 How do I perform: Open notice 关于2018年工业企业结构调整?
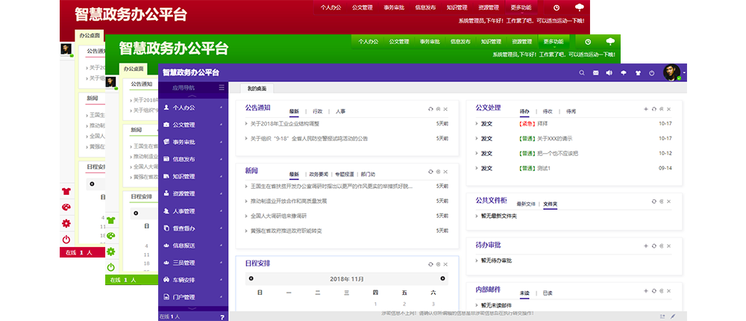point(284,123)
